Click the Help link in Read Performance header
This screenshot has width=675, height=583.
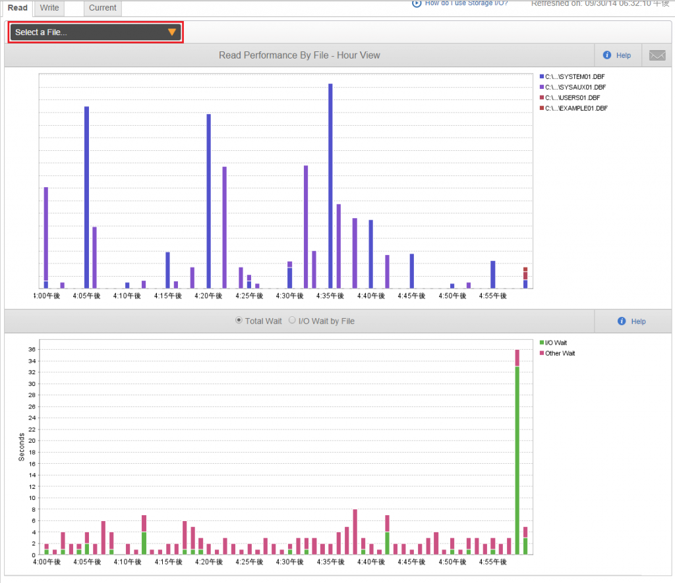pos(624,55)
